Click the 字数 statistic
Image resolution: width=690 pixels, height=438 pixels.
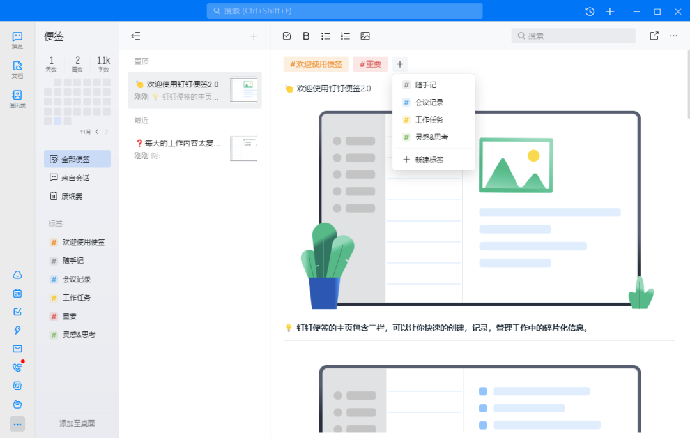tap(103, 64)
